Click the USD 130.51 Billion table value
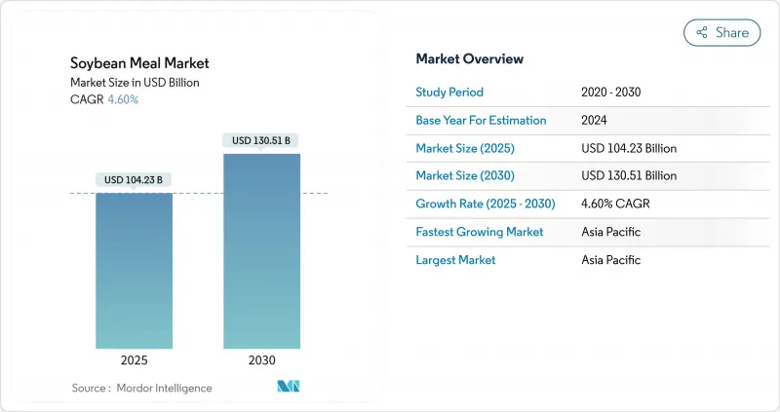The height and width of the screenshot is (412, 780). click(628, 176)
